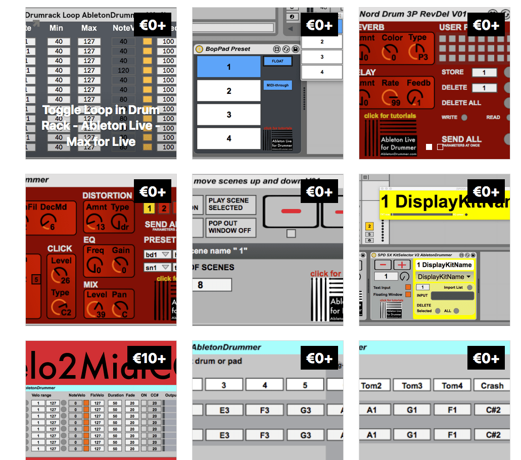Click the Ableton Live for Drummer logo in BopPad
This screenshot has width=521, height=460.
(278, 140)
